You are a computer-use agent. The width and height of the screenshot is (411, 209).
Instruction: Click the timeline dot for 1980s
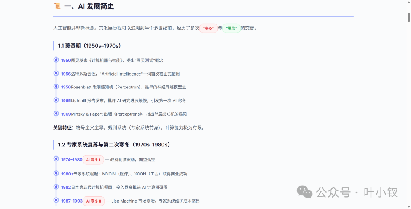56,173
